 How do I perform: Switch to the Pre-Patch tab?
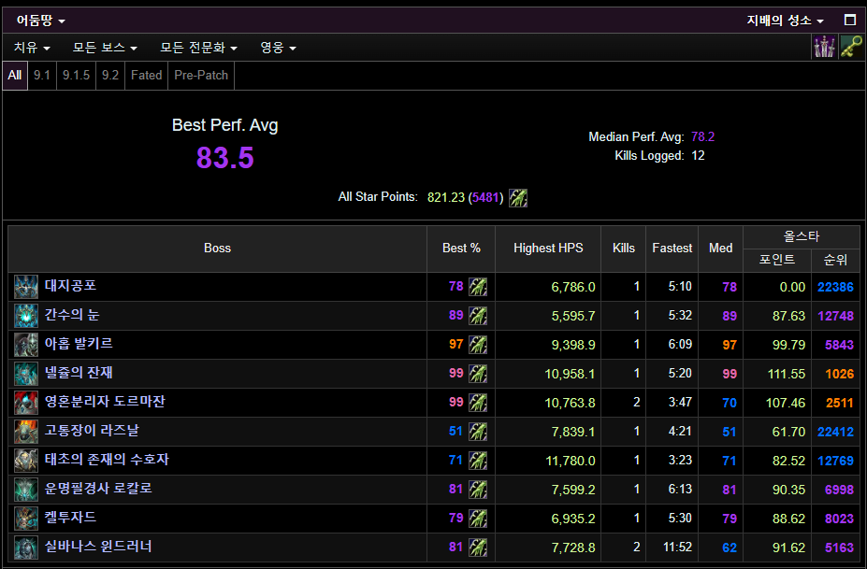tap(201, 75)
